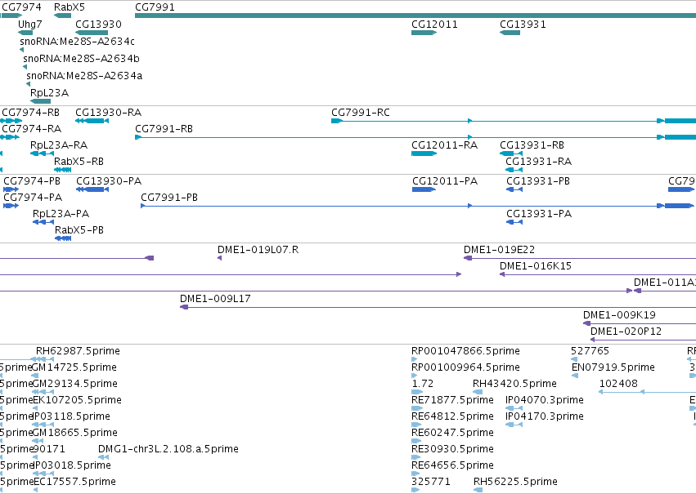The height and width of the screenshot is (494, 696).
Task: Select the 325771 feature label
Action: pos(430,482)
